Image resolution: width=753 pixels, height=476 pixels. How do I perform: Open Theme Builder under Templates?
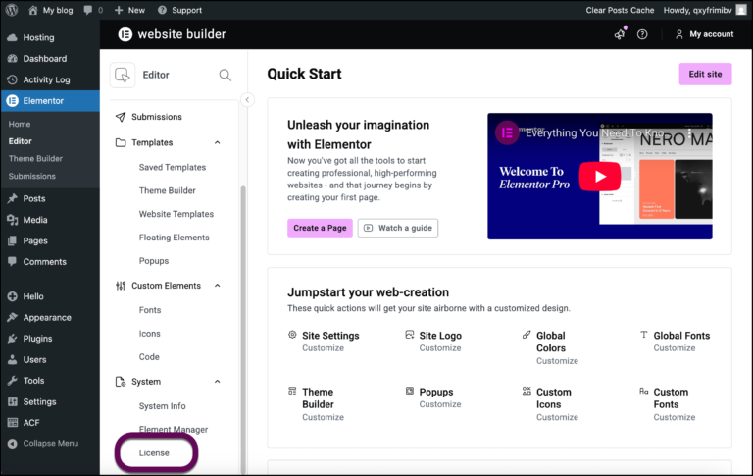point(167,190)
